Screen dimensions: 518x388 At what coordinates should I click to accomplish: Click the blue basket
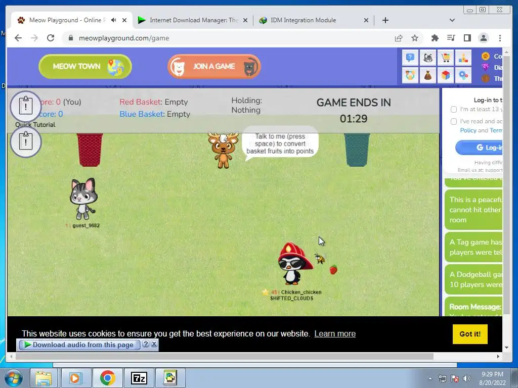pyautogui.click(x=357, y=150)
